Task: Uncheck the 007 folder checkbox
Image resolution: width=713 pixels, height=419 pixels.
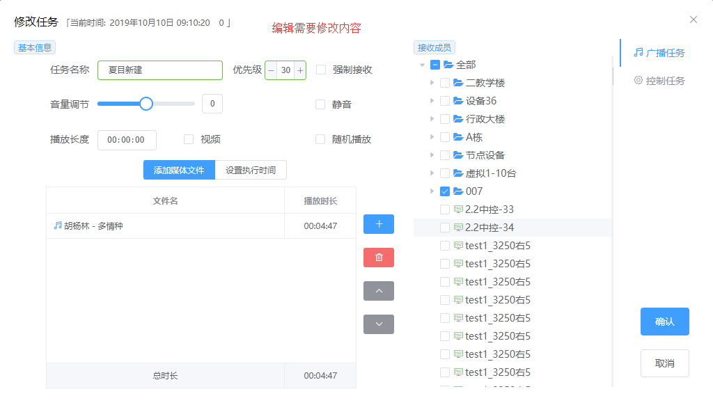Action: [x=445, y=191]
